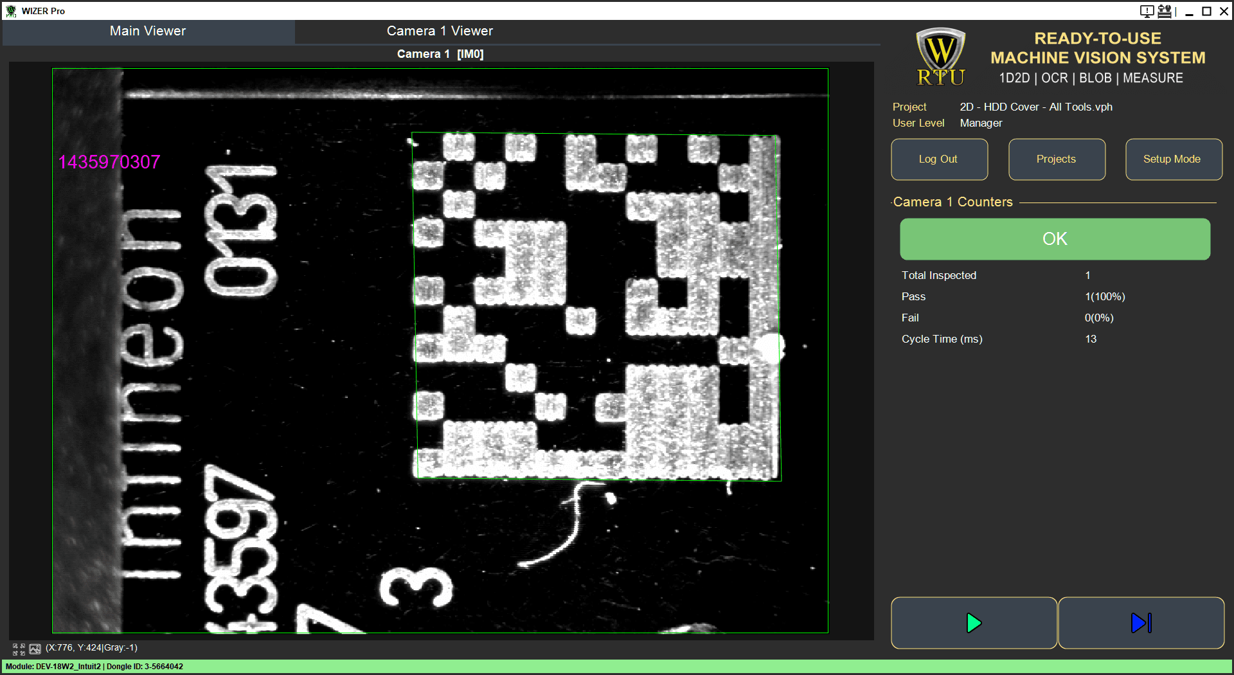1234x675 pixels.
Task: Minimize the WIZER Pro window
Action: click(x=1189, y=11)
